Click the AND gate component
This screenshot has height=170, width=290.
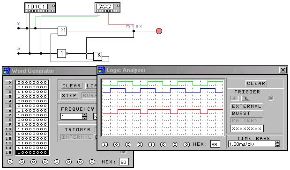click(97, 56)
